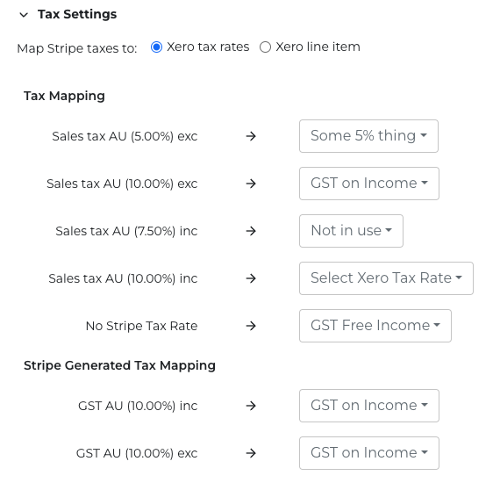Image resolution: width=500 pixels, height=490 pixels.
Task: Click the Xero tax rates label text
Action: [208, 47]
